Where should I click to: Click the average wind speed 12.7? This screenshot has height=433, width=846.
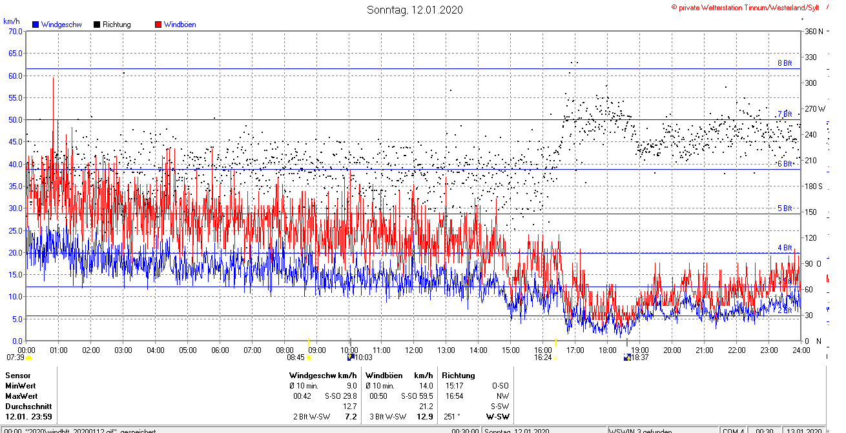tap(349, 407)
